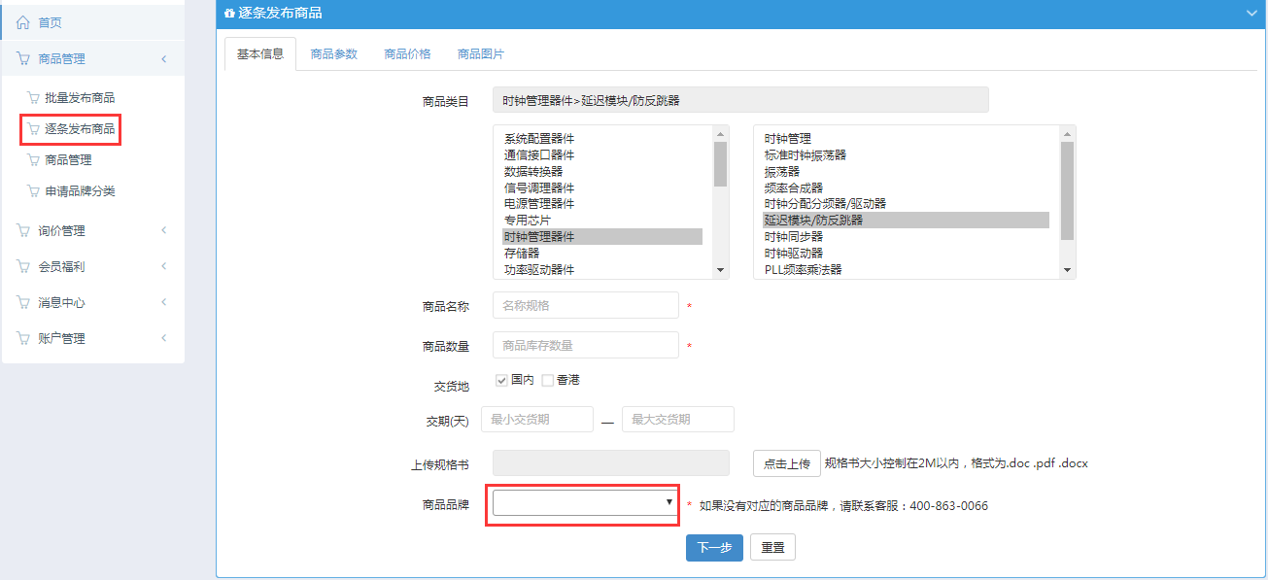Click the 点击上传 upload button
Viewport: 1268px width, 580px height.
(x=786, y=464)
